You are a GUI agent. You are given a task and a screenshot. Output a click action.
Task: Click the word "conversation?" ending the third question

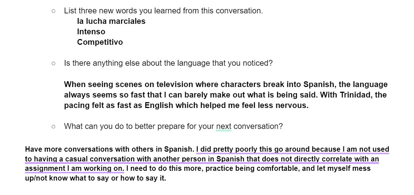pos(258,127)
